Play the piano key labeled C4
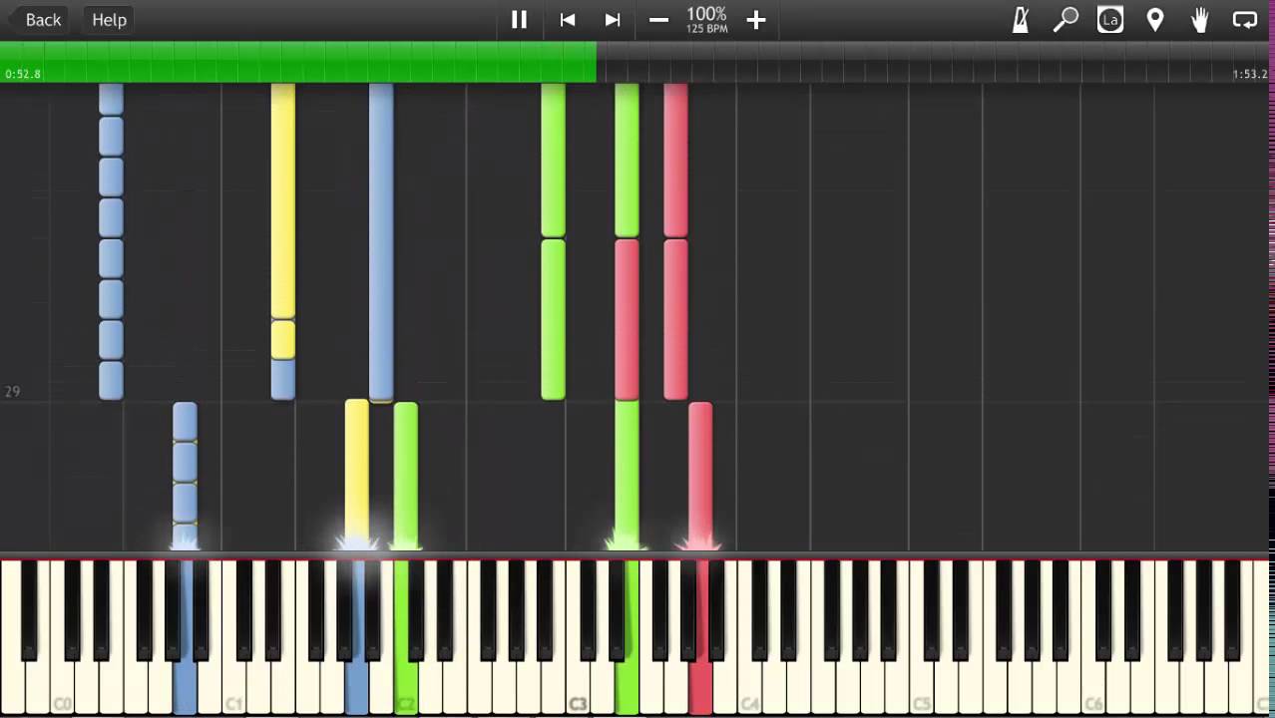 tap(749, 688)
